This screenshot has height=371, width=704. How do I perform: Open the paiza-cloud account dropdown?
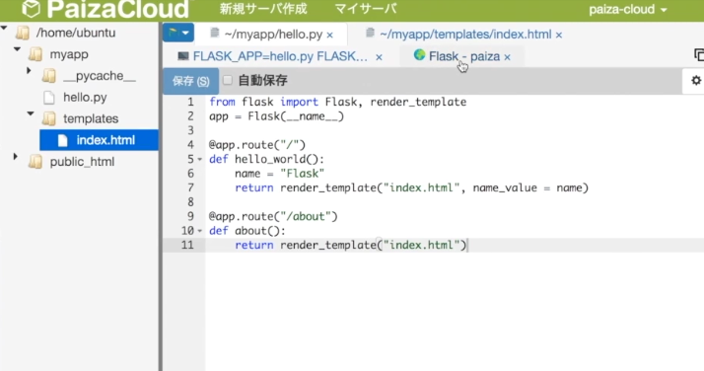coord(628,10)
